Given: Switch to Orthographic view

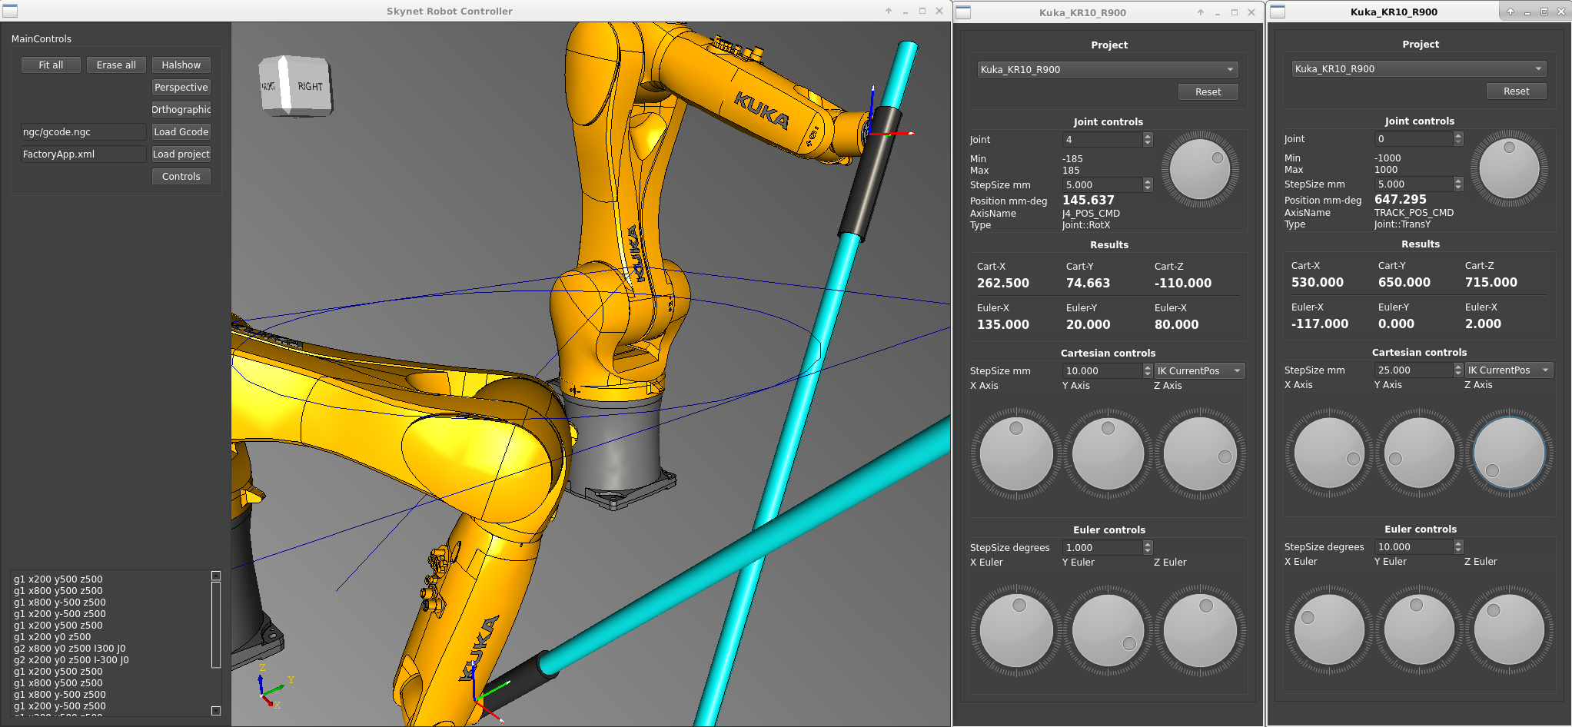Looking at the screenshot, I should 181,110.
